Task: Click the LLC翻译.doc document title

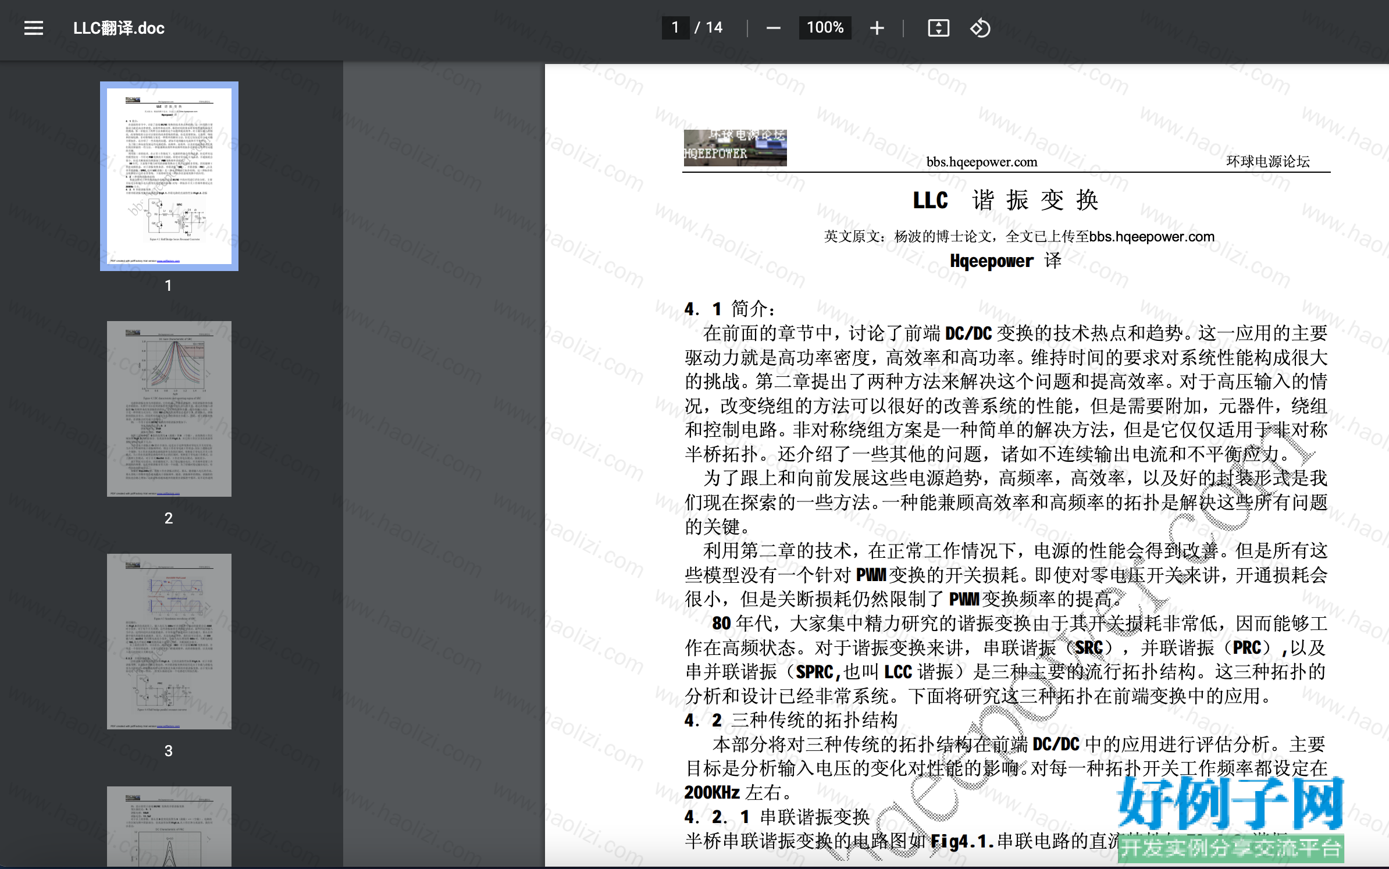Action: (x=119, y=28)
